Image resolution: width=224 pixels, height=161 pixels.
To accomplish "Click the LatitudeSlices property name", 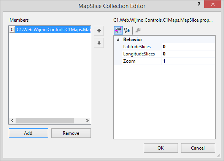I will pos(137,47).
